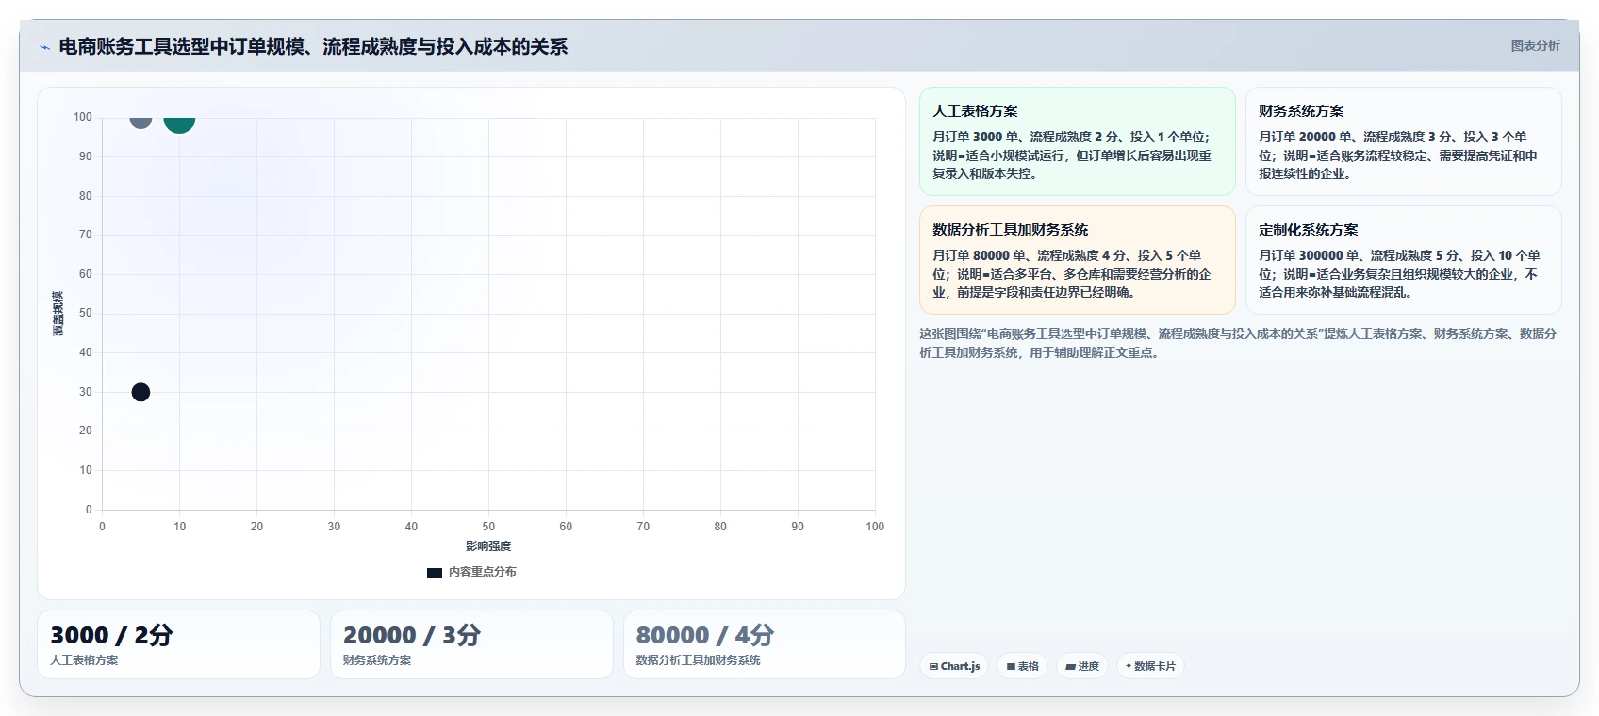
Task: Click the 影响强度 x-axis title
Action: click(x=488, y=546)
